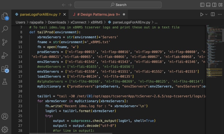Click subprocess.check_output on line 26
Viewport: 224px width, 134px height.
94,121
